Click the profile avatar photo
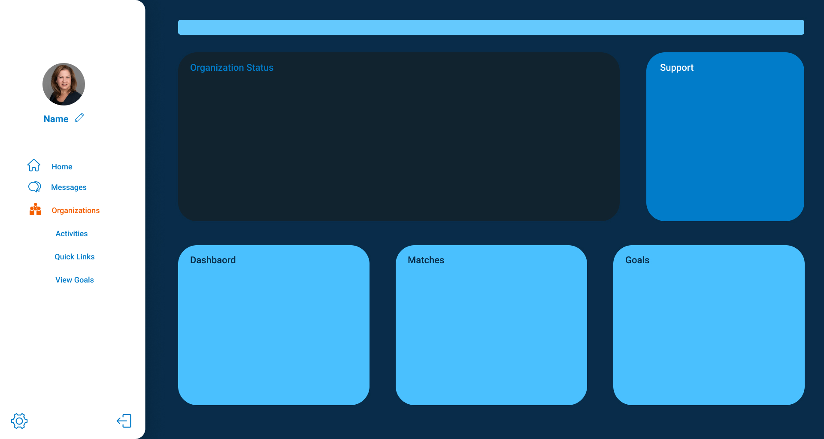The height and width of the screenshot is (439, 824). 64,84
